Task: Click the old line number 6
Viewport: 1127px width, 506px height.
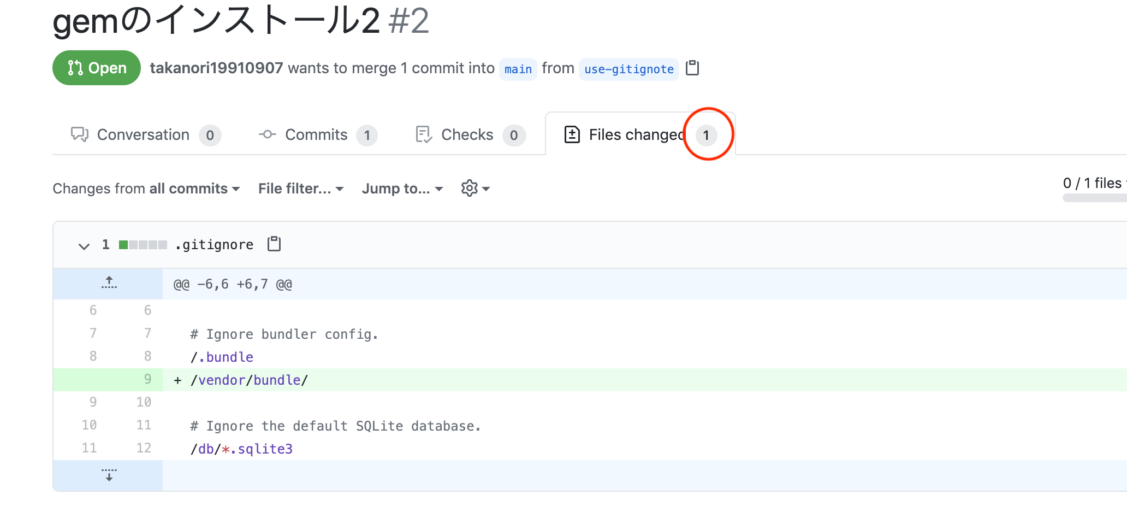Action: coord(93,310)
